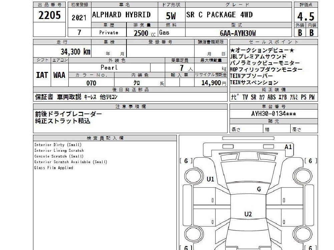Click recycle deposit 14,900 yen
Viewport: 334px width, 250px height.
214,83
